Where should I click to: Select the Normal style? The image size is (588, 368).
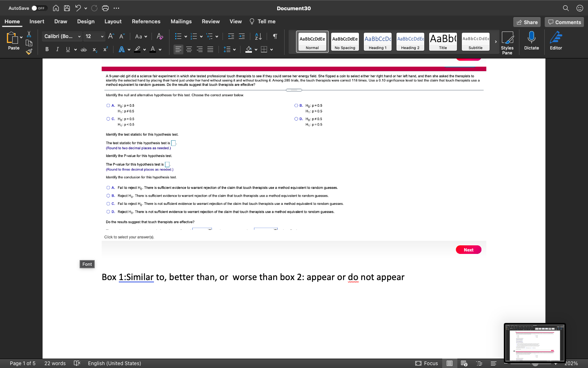(x=312, y=42)
